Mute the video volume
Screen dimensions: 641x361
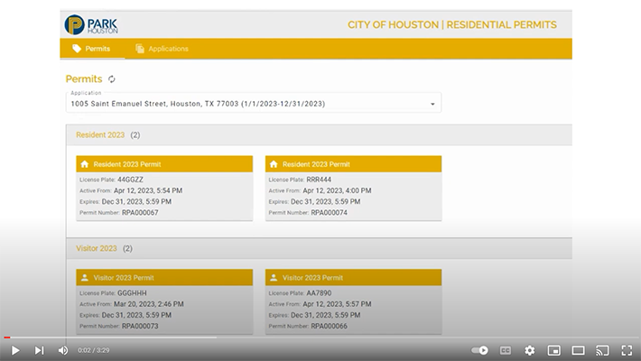(x=63, y=350)
